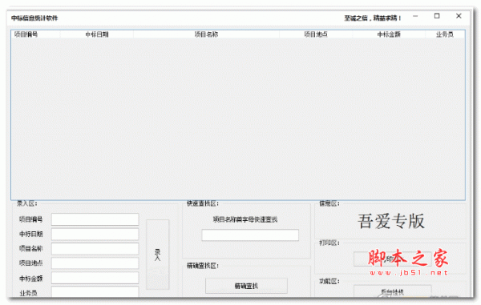
Task: Click the 精确查找 button
Action: point(246,286)
